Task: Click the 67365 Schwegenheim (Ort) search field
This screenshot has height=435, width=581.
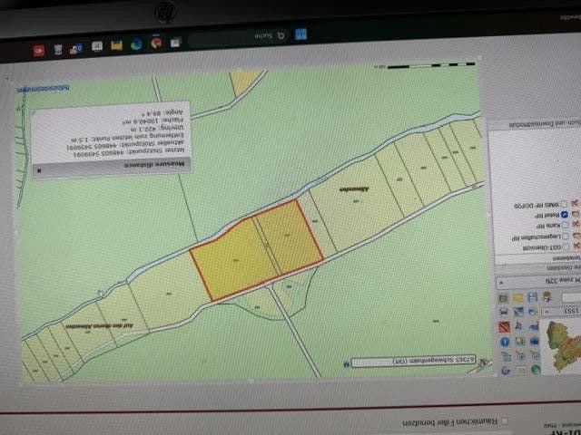Action: (413, 361)
